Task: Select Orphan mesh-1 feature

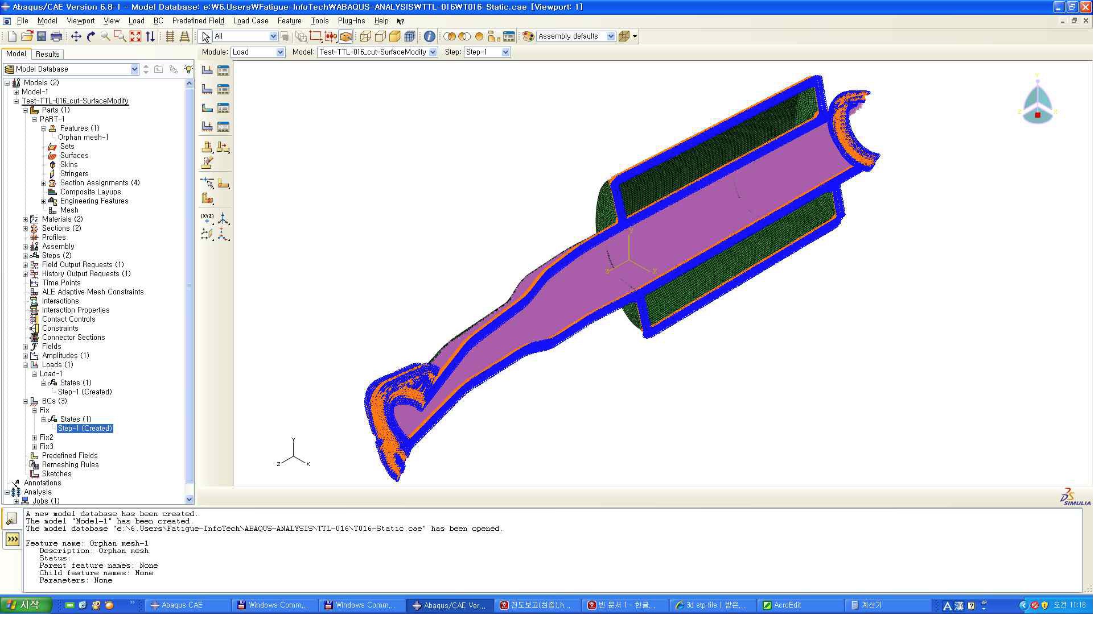Action: [x=83, y=138]
